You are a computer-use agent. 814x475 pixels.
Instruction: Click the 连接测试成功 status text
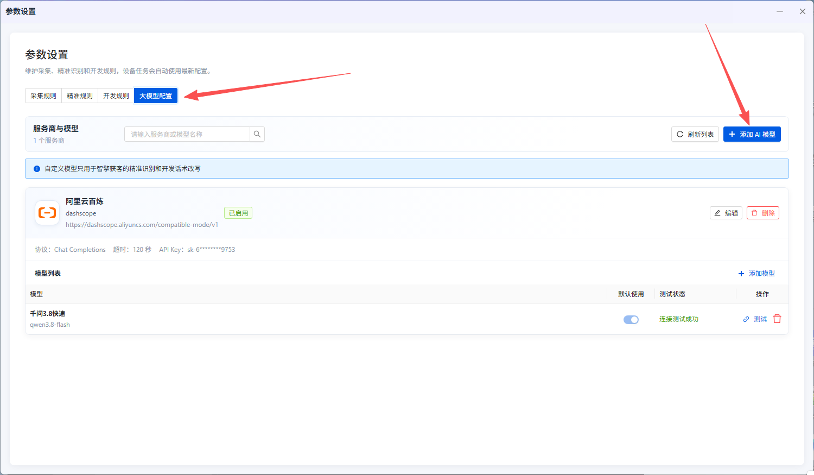(x=679, y=319)
